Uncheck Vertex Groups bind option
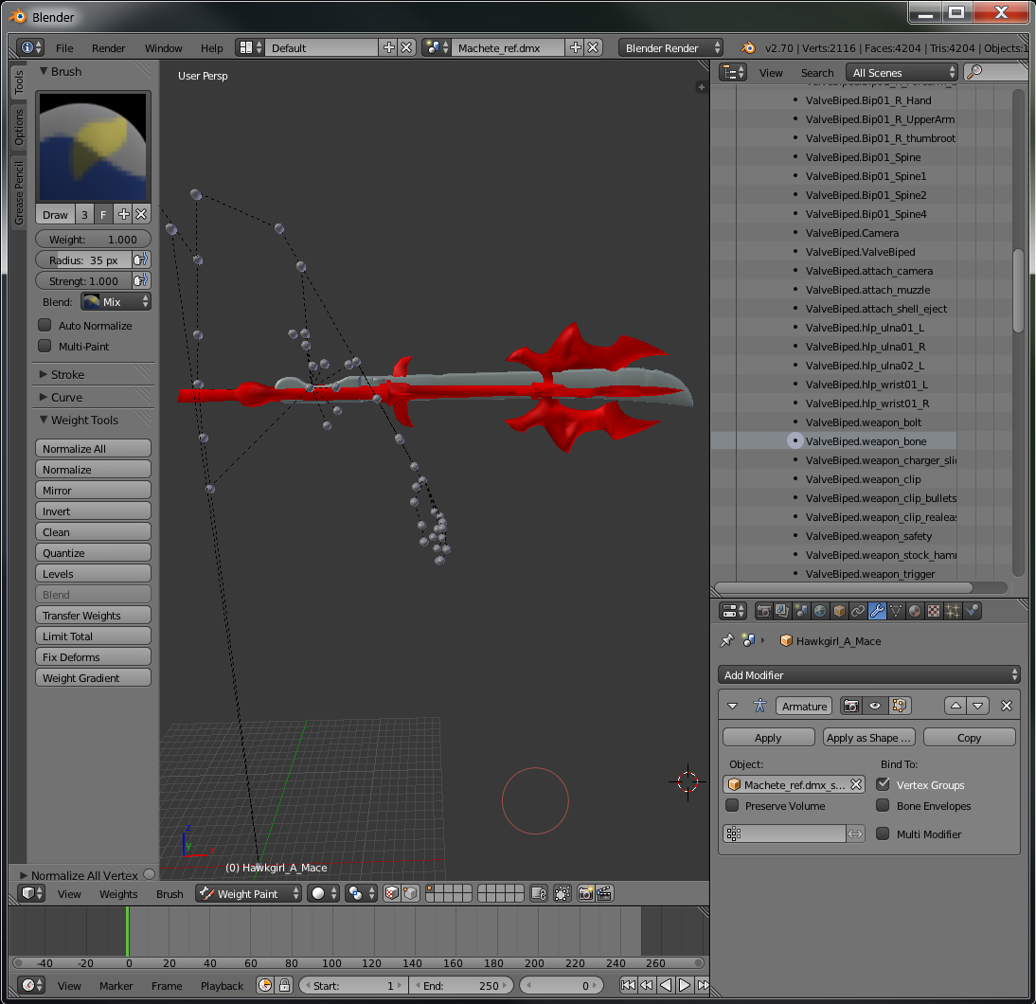 (883, 784)
